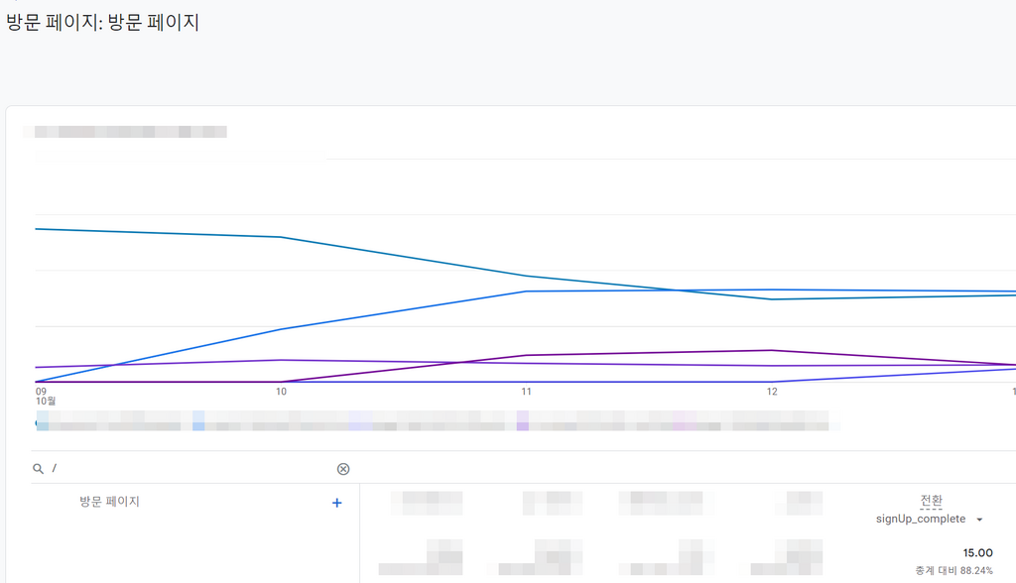
Task: Click the 09 date marker on chart axis
Action: [41, 392]
